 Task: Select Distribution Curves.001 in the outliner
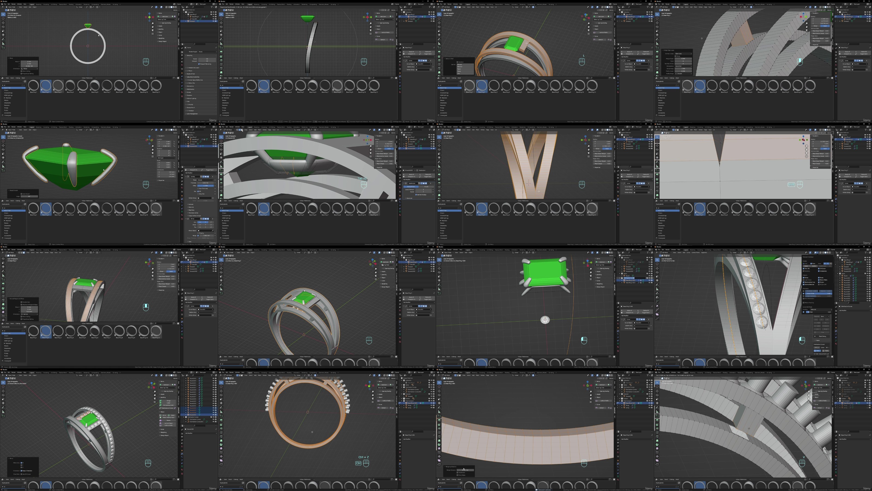[x=197, y=422]
